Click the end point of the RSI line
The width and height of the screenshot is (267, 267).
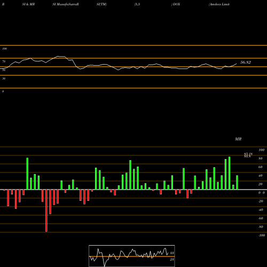237,64
